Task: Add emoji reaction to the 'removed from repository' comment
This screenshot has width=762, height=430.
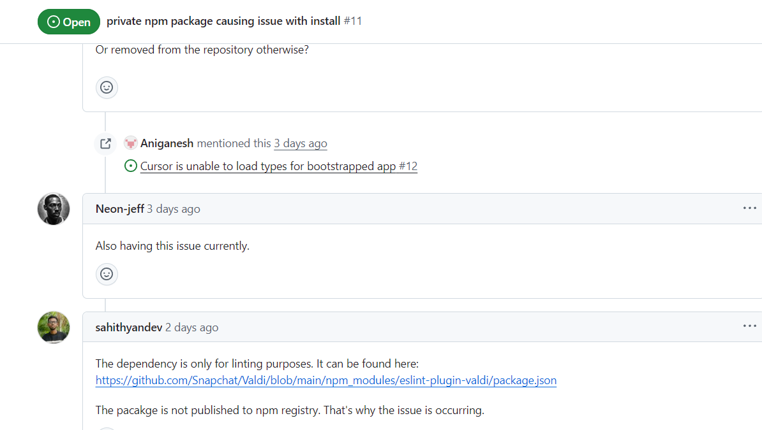Action: [107, 87]
